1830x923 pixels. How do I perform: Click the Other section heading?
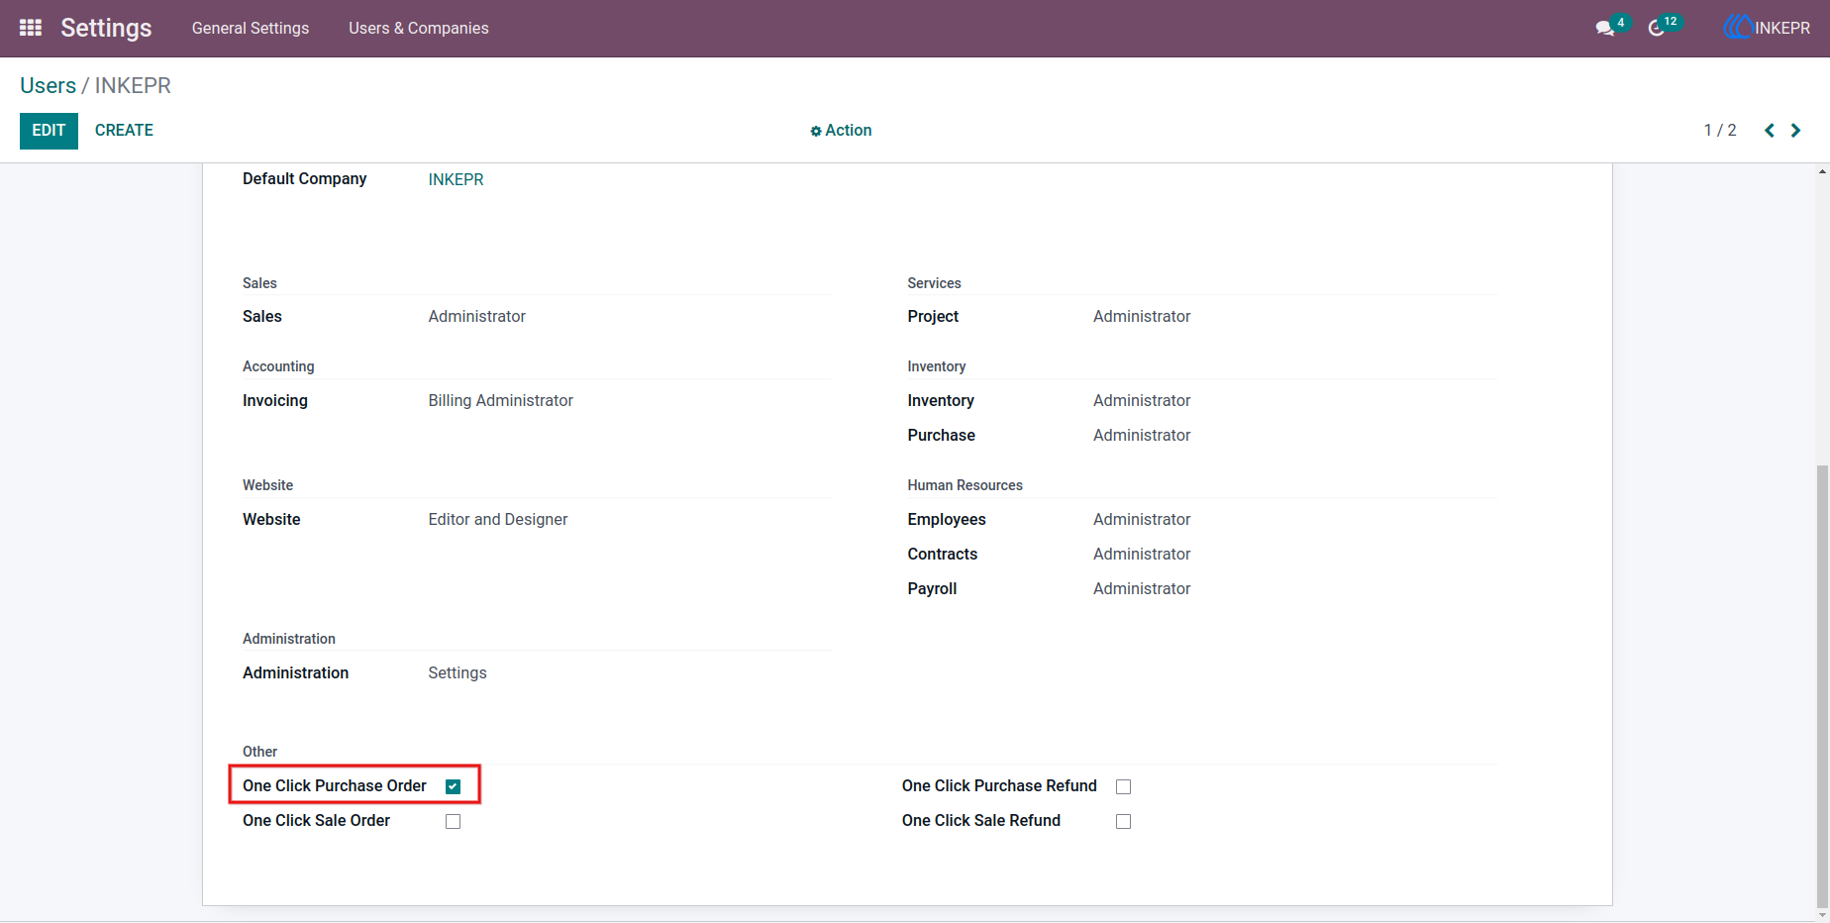(260, 752)
